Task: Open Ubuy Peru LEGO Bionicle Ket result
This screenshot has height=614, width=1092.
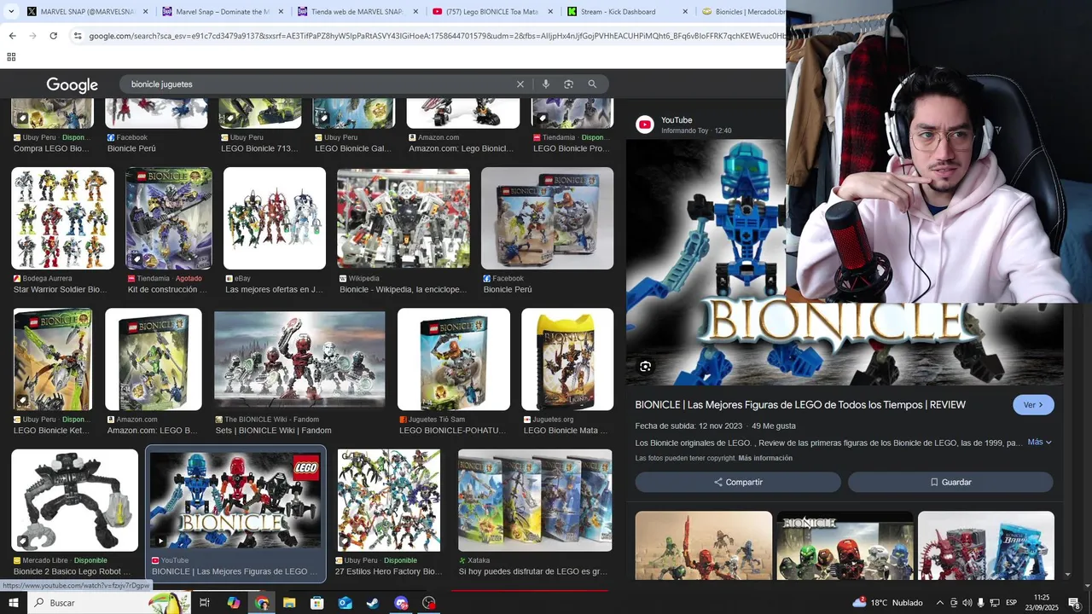Action: click(53, 359)
